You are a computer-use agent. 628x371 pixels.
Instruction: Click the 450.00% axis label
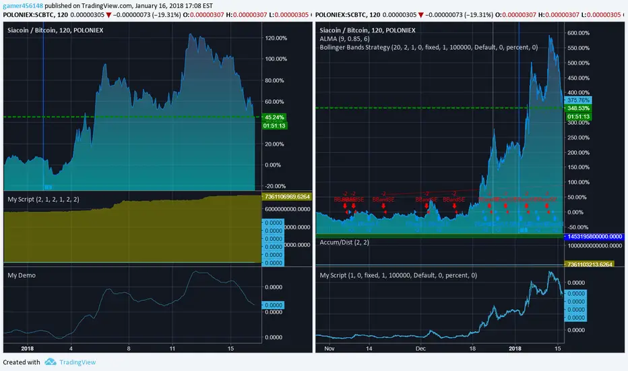578,78
